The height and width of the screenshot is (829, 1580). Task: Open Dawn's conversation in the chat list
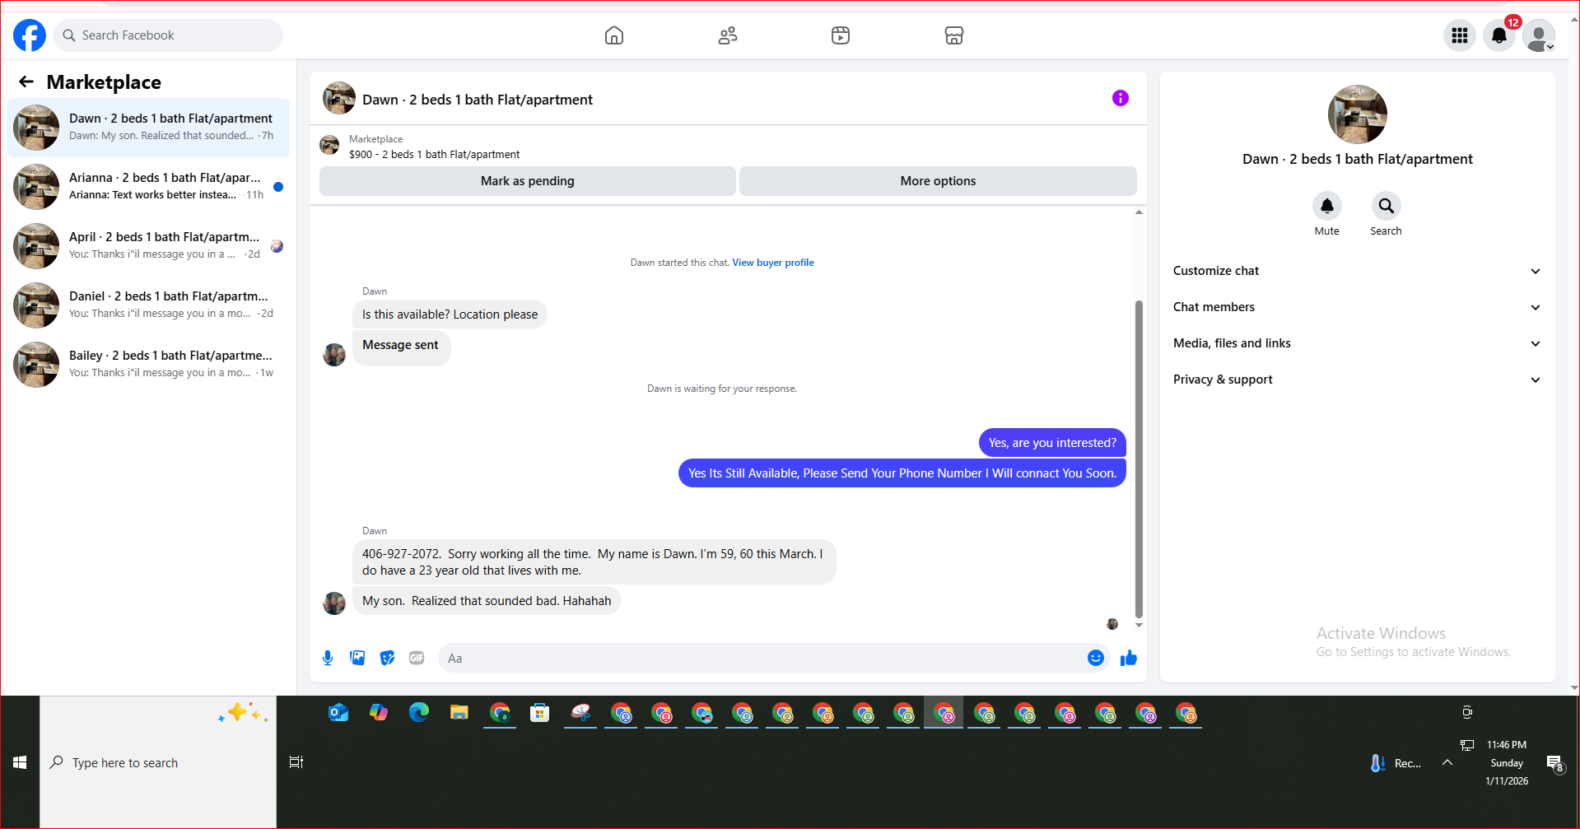click(x=148, y=128)
